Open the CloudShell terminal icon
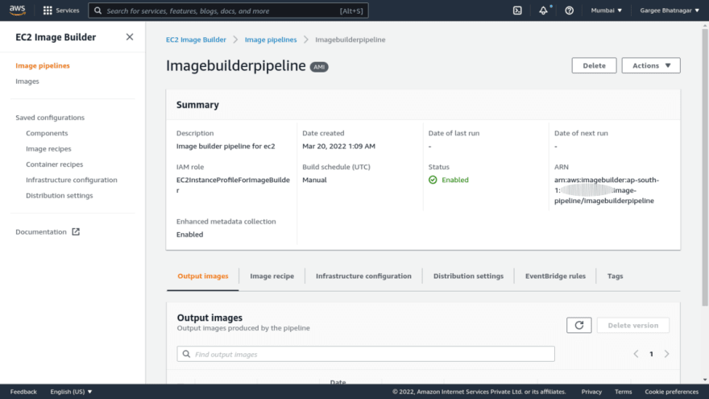This screenshot has height=399, width=709. 517,10
